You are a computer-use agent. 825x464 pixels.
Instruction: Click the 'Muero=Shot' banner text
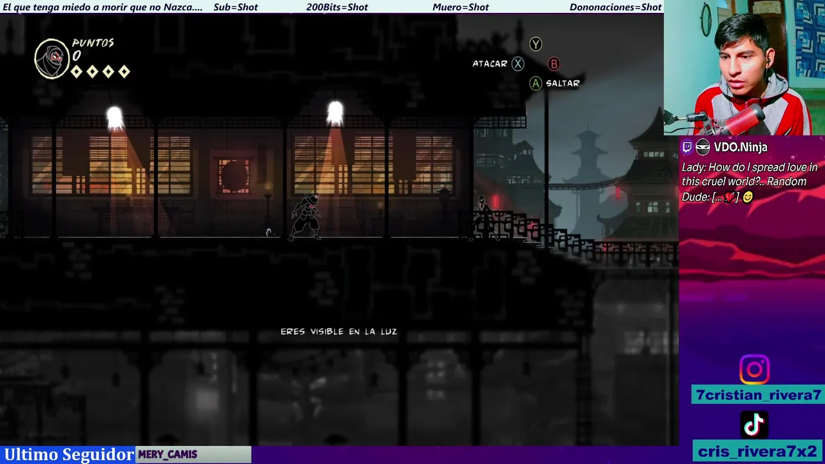pyautogui.click(x=461, y=7)
